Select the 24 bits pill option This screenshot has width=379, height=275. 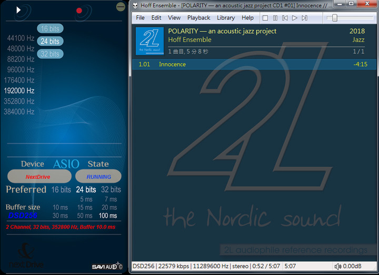click(50, 42)
